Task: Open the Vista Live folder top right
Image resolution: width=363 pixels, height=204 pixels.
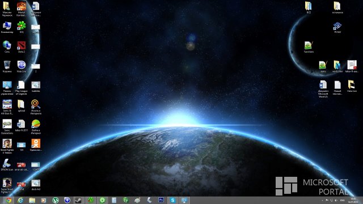Action: (x=352, y=86)
